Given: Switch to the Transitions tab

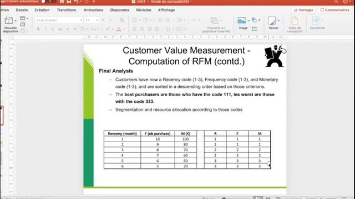Looking at the screenshot, I should pyautogui.click(x=67, y=10).
